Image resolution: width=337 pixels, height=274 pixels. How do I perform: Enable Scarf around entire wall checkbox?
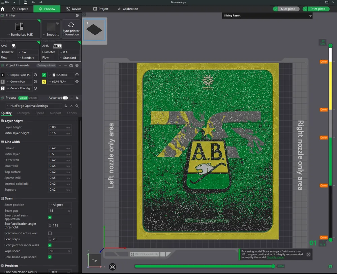point(50,233)
